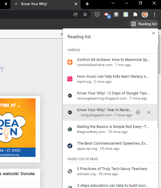Switch to the 'Know Your Why!' tab

pos(45,4)
